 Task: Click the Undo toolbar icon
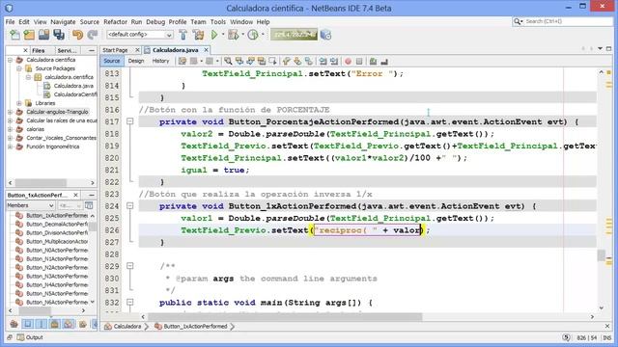(x=77, y=35)
